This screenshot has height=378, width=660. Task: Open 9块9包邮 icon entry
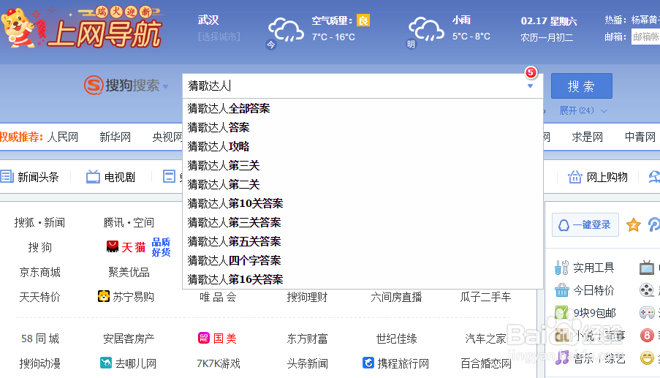[x=585, y=313]
